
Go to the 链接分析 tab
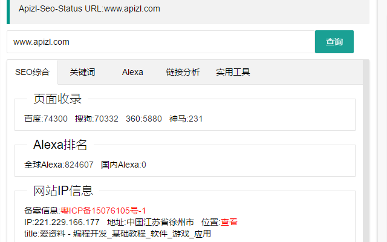click(x=183, y=72)
